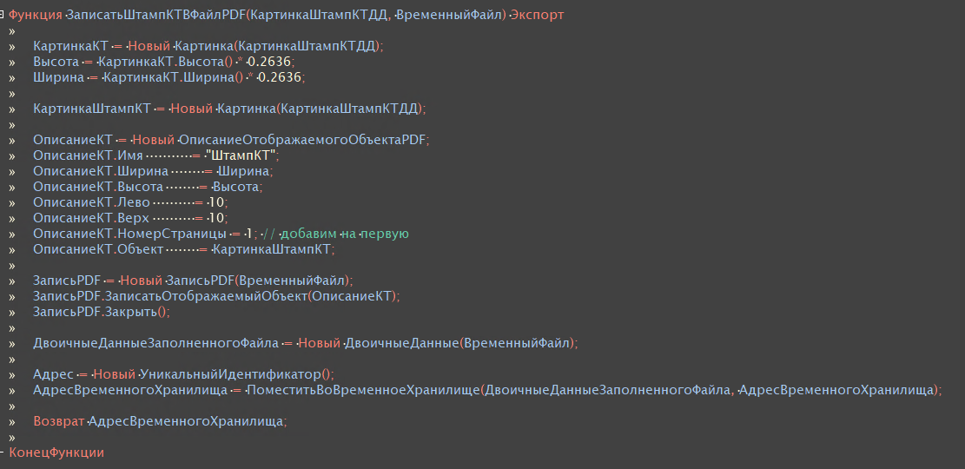Screen dimensions: 965x469
Task: Click the КонецФункции keyword
Action: [x=56, y=452]
